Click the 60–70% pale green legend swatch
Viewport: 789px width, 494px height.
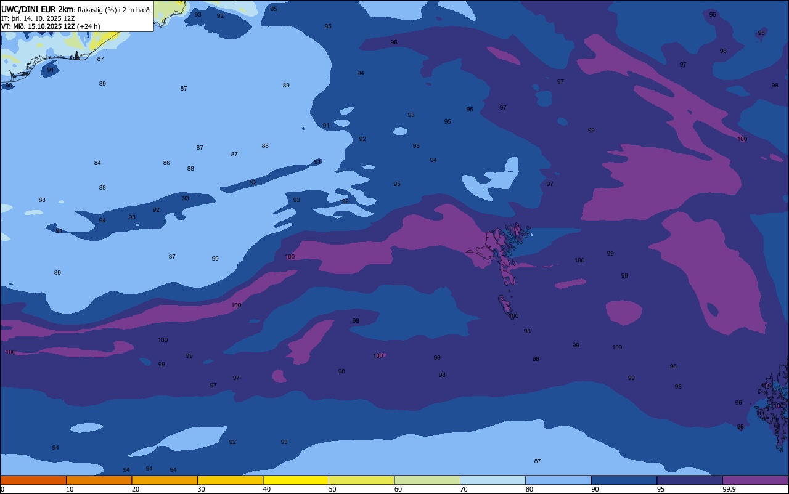427,480
